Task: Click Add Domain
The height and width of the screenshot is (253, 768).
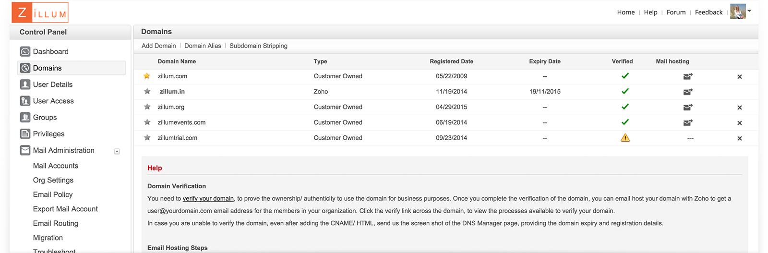Action: point(158,46)
